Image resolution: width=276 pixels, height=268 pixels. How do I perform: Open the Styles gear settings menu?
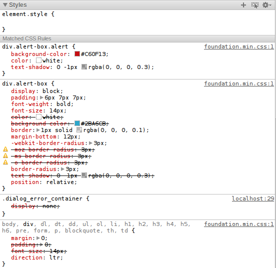[x=266, y=5]
